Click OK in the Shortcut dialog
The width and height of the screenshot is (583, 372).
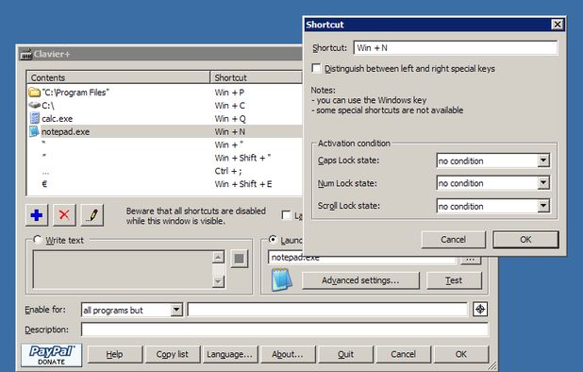525,240
